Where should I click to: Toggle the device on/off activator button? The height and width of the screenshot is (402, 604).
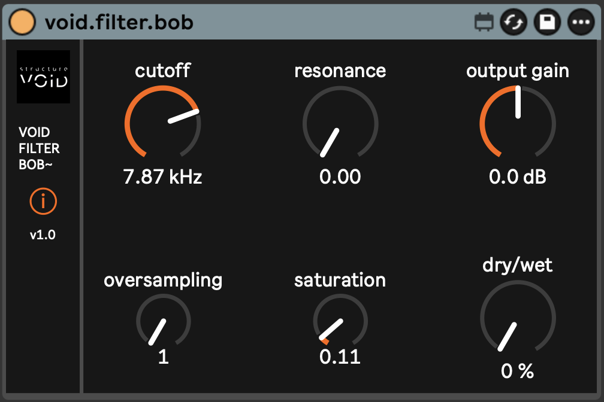pos(23,22)
